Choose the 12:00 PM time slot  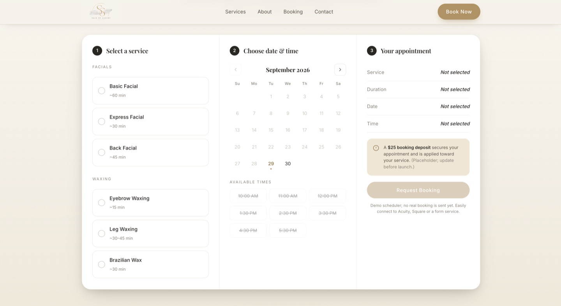point(327,196)
